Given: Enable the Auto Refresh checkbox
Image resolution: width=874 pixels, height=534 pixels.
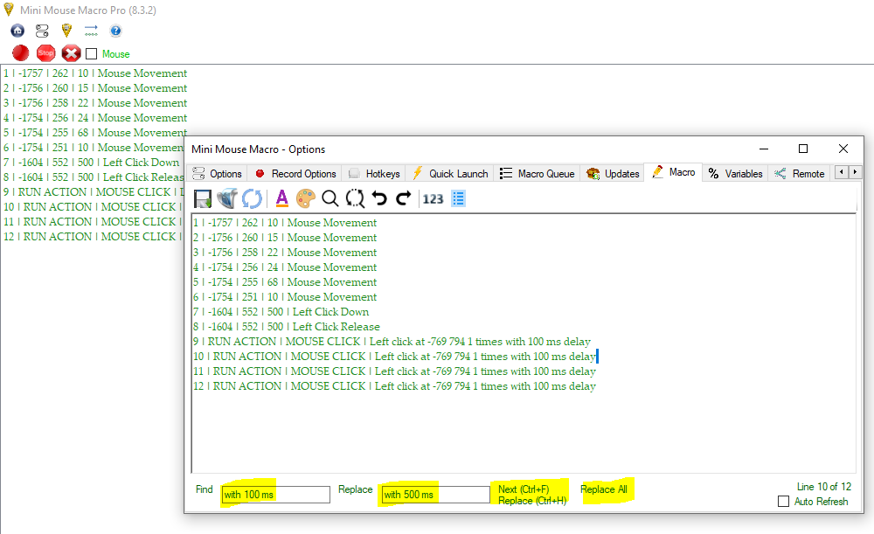Looking at the screenshot, I should pyautogui.click(x=784, y=501).
